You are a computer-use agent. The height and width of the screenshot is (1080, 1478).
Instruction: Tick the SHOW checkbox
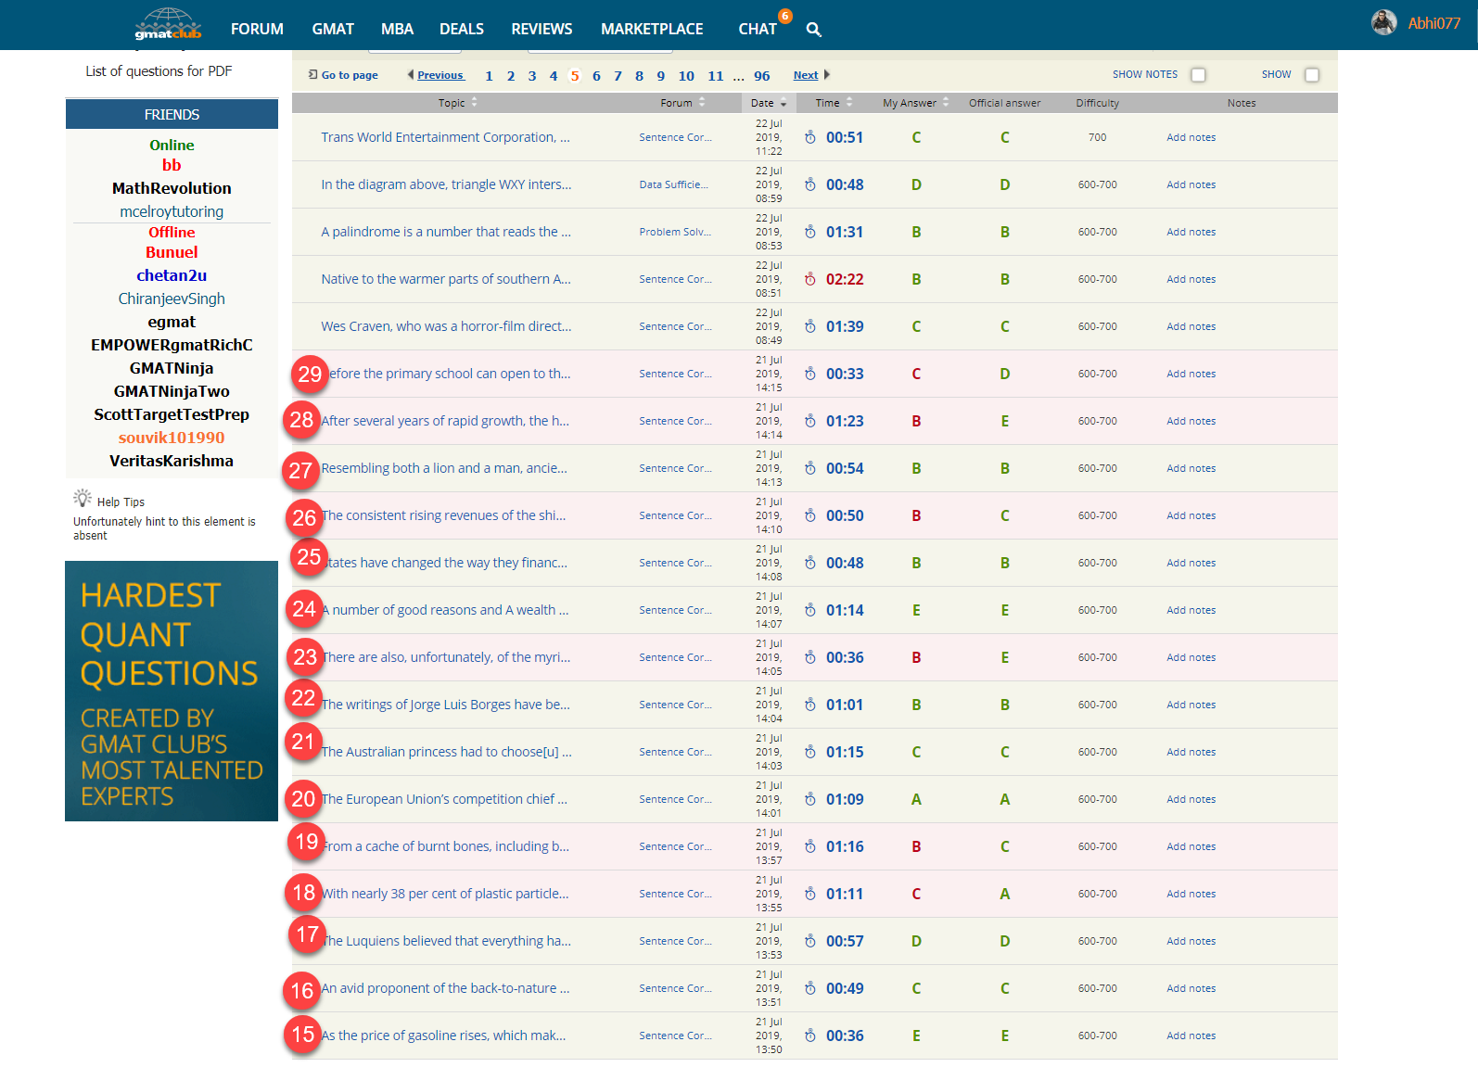(x=1311, y=75)
